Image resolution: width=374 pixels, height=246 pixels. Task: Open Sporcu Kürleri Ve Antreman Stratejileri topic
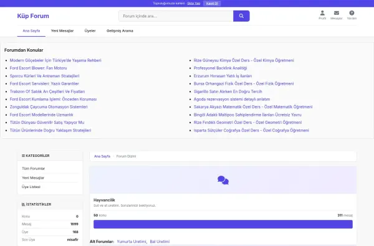(x=44, y=76)
